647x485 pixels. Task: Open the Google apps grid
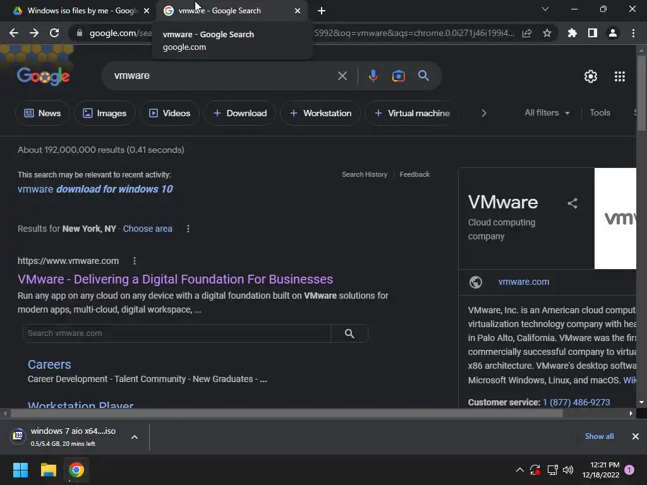coord(619,76)
